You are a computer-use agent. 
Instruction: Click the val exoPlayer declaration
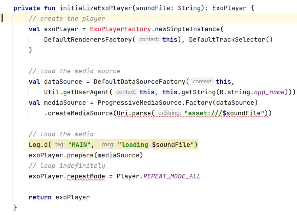click(x=53, y=29)
